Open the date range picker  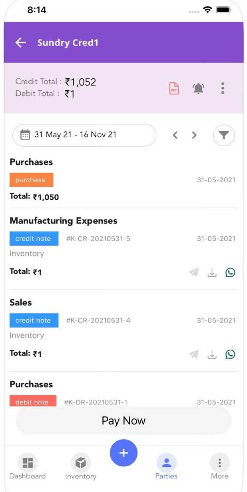point(84,135)
